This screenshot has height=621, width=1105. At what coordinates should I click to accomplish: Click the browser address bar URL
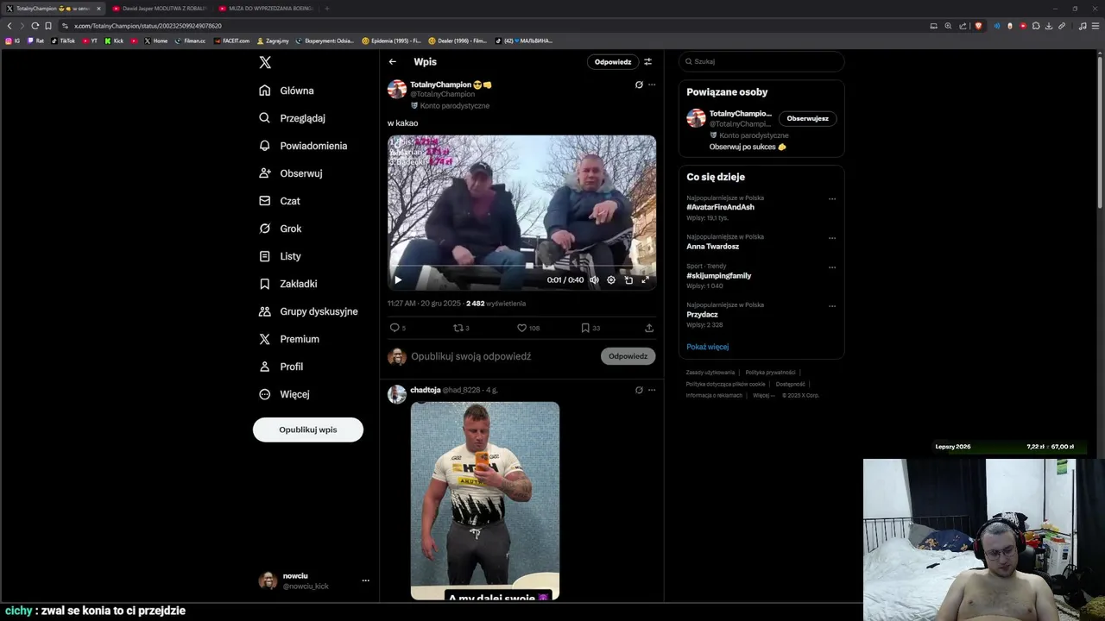[148, 26]
